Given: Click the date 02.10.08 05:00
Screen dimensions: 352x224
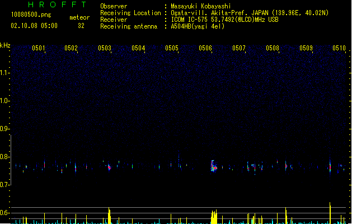Looking at the screenshot, I should [34, 26].
